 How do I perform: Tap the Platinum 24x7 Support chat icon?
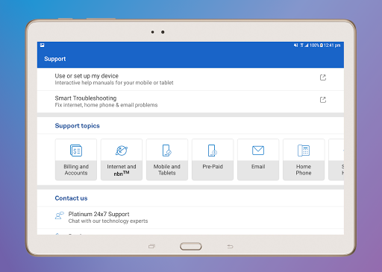pos(60,215)
